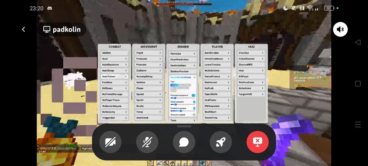368x166 pixels.
Task: Select the PLAYER category header
Action: [x=217, y=47]
